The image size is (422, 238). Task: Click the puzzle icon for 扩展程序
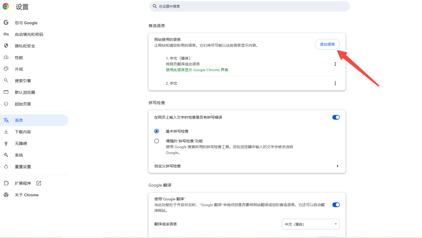[x=6, y=183]
